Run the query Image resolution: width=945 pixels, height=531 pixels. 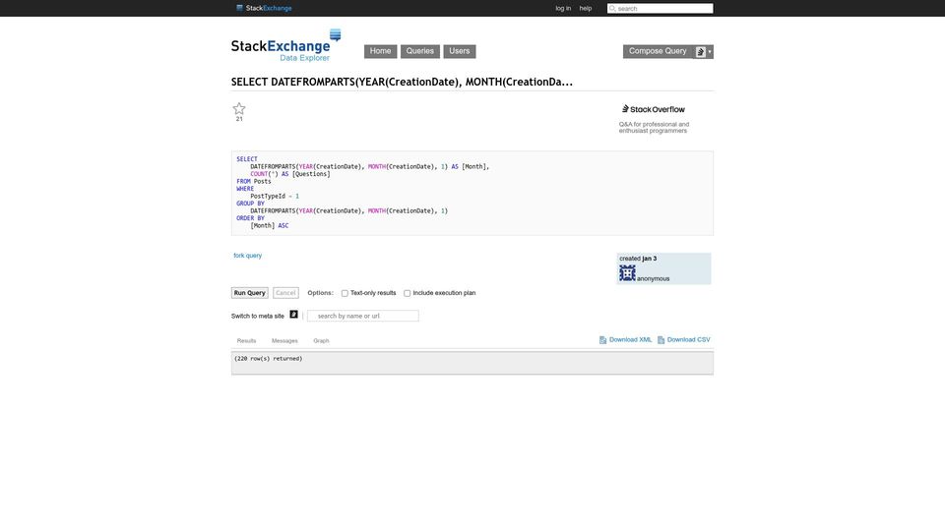[249, 293]
